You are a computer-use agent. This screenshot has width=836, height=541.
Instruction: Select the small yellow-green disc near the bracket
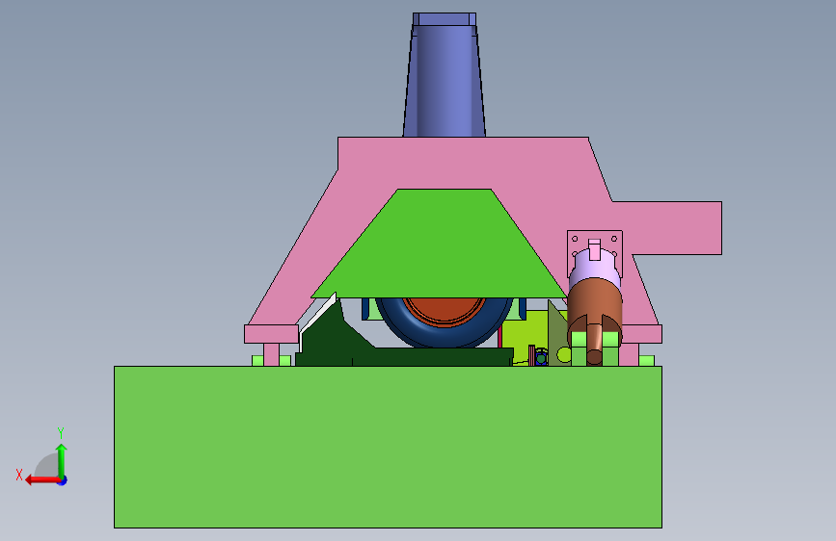tap(563, 354)
